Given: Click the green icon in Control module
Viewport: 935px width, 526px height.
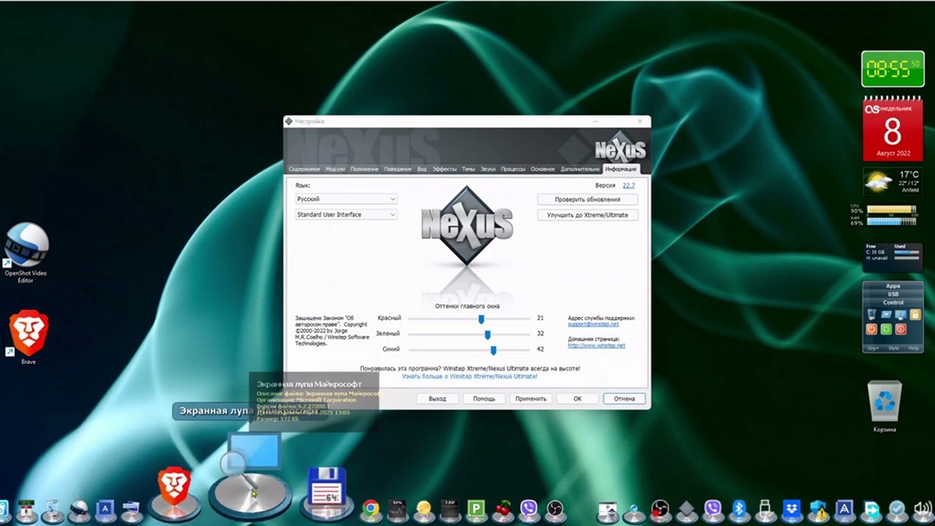Looking at the screenshot, I should 886,329.
